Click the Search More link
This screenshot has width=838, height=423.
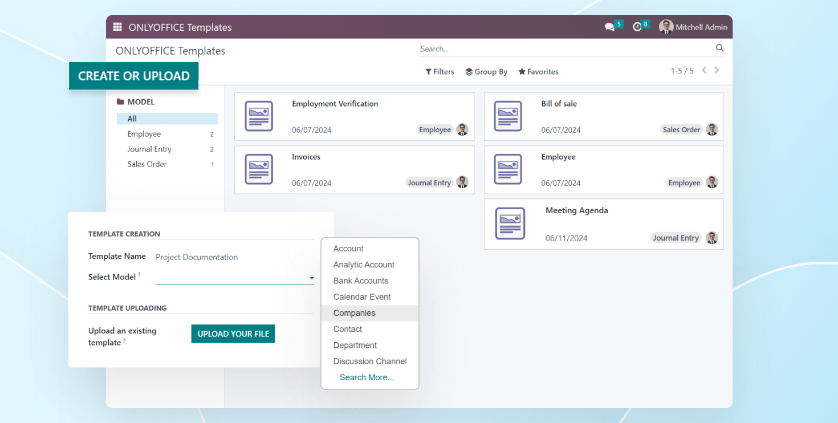367,377
